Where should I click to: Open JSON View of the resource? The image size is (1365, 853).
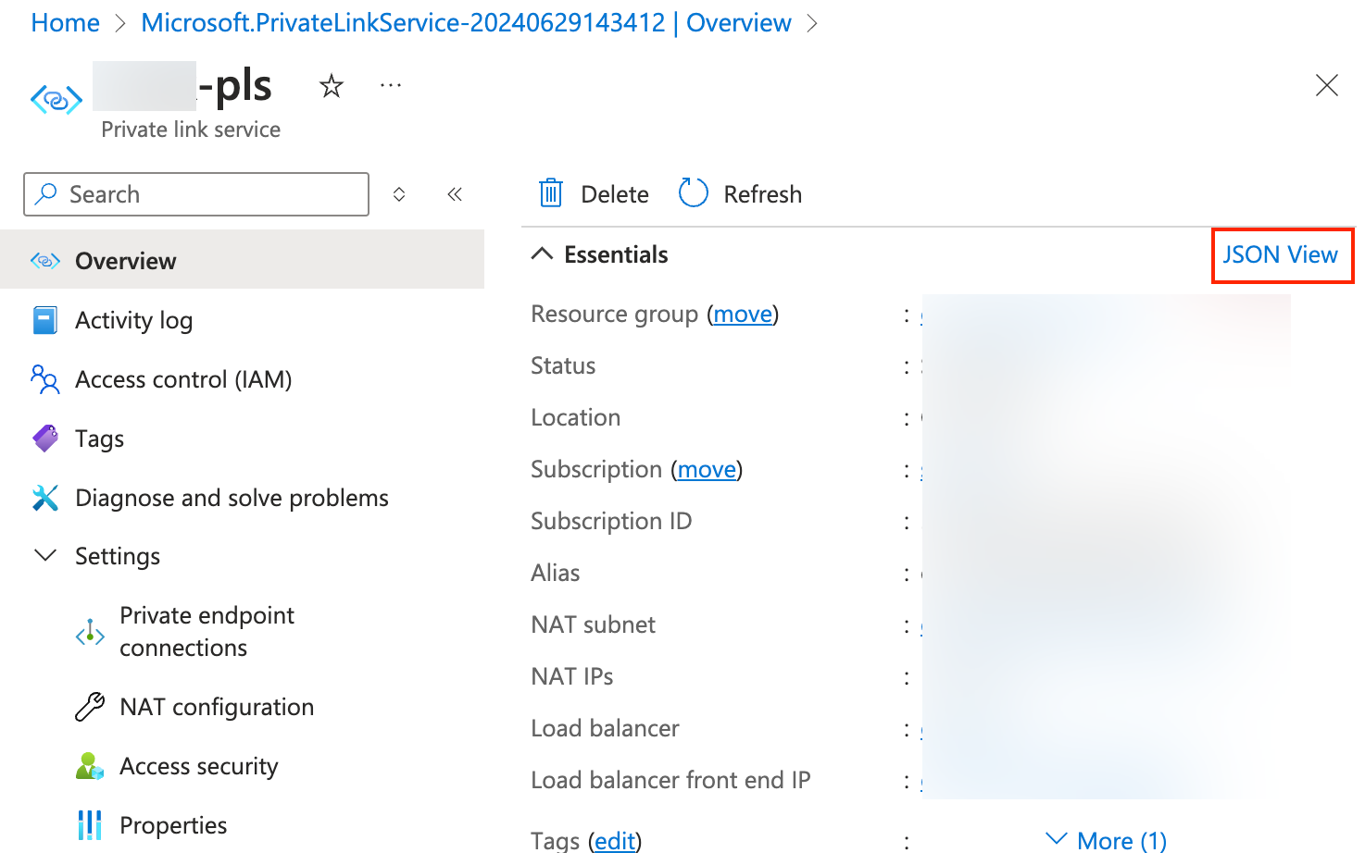(x=1282, y=254)
